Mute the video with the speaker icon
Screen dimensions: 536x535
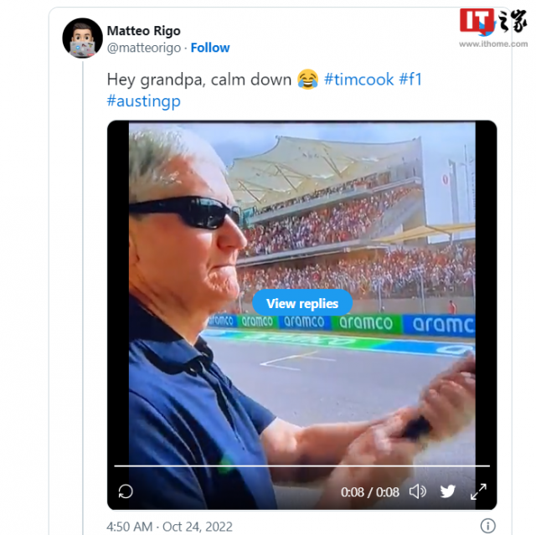418,491
